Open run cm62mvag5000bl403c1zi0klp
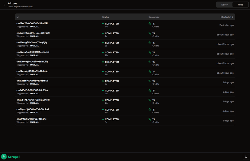 (x=125, y=63)
